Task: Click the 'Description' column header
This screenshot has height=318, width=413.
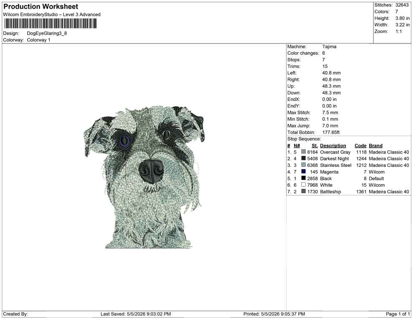Action: (x=333, y=145)
